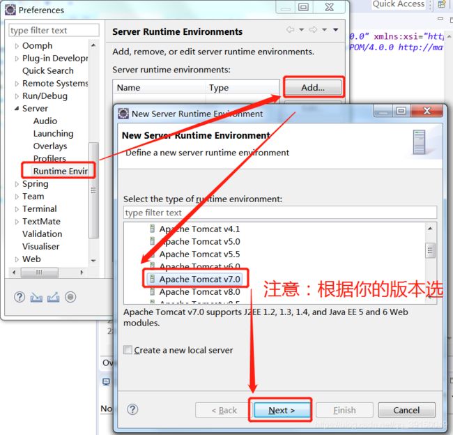Maximize the New Server Runtime dialog
The width and height of the screenshot is (453, 435).
[401, 111]
